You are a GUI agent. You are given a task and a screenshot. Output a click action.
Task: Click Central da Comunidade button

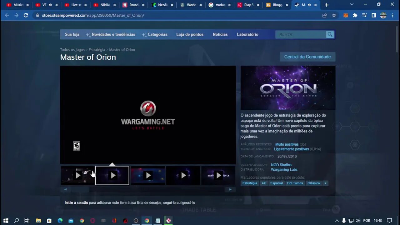pyautogui.click(x=307, y=57)
